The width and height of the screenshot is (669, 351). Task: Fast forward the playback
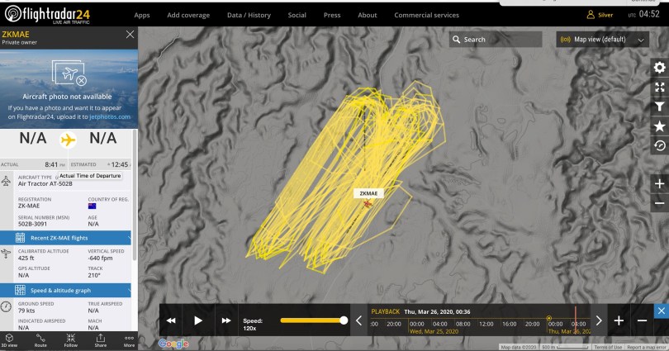click(226, 320)
